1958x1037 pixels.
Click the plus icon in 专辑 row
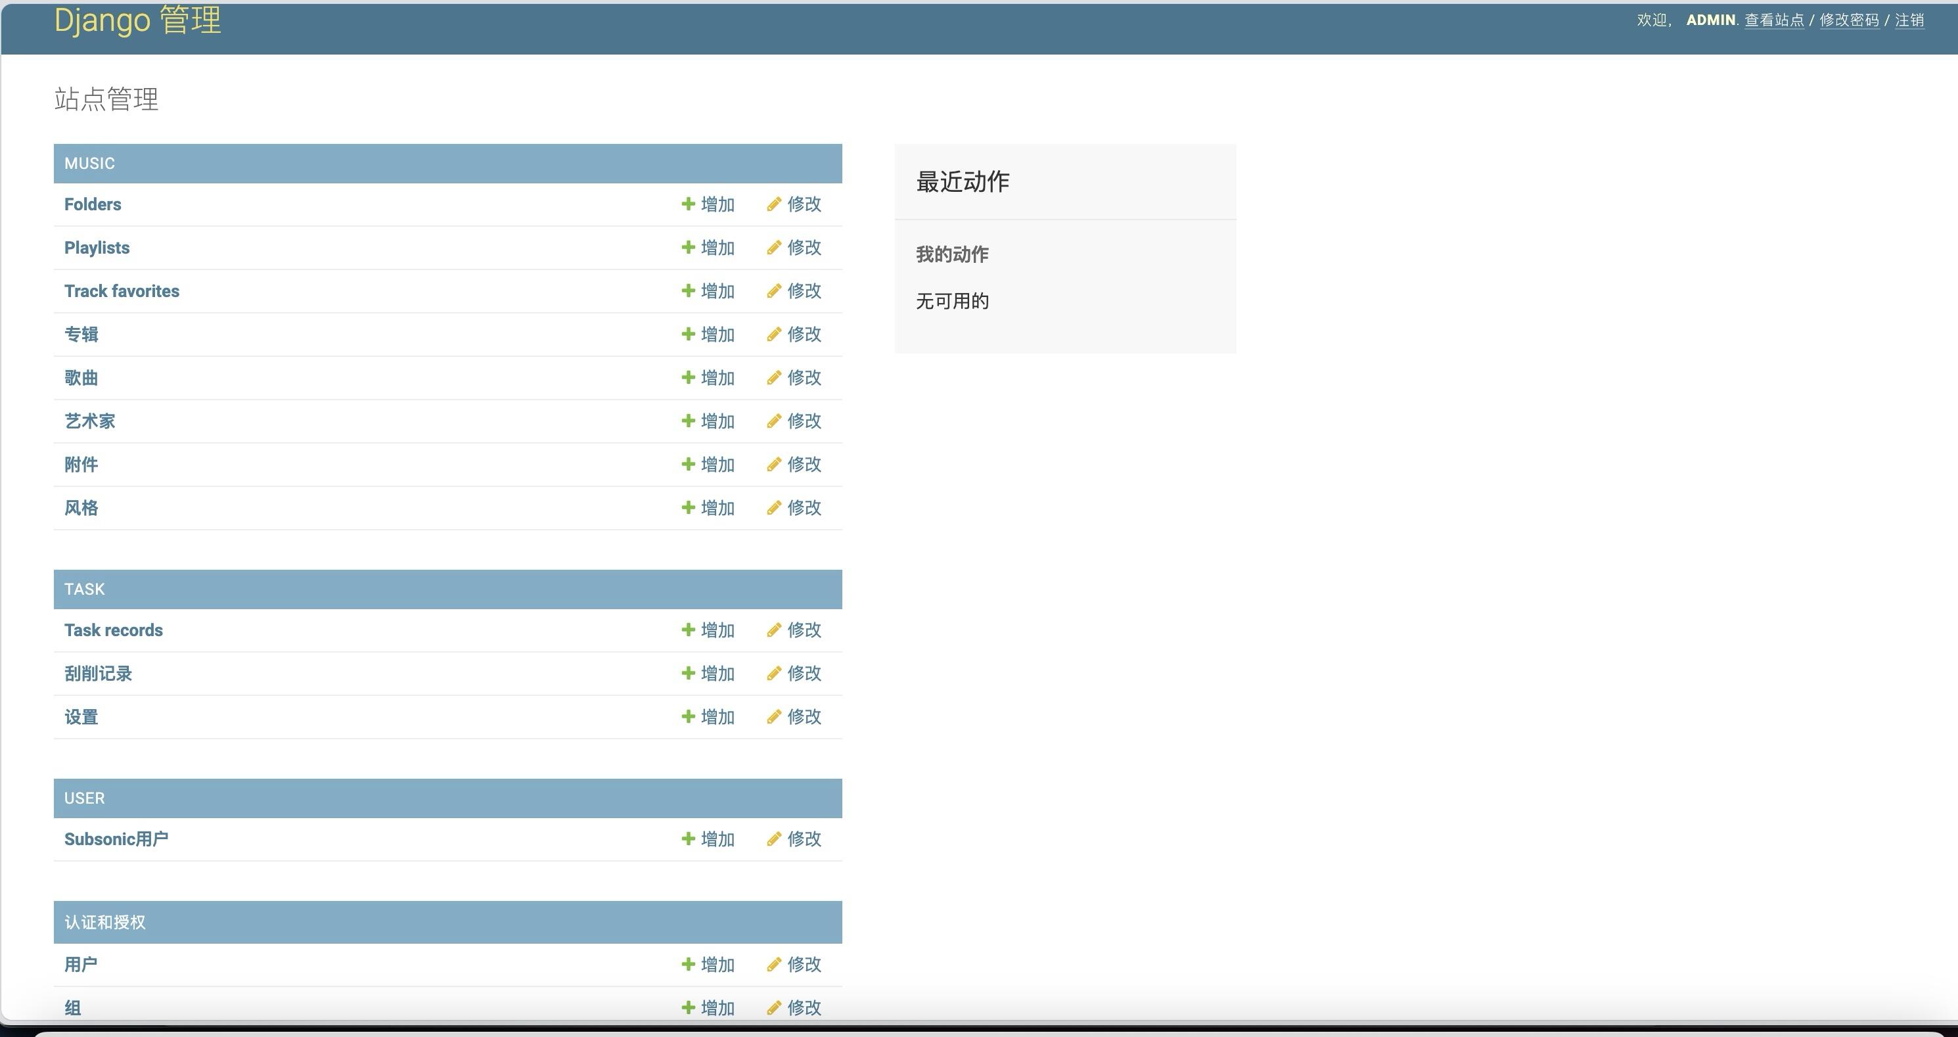pos(688,334)
